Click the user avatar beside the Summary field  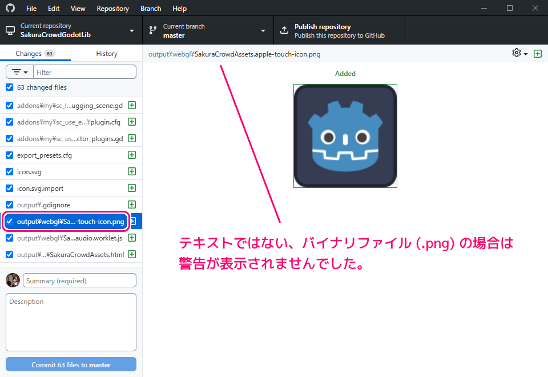coord(13,280)
